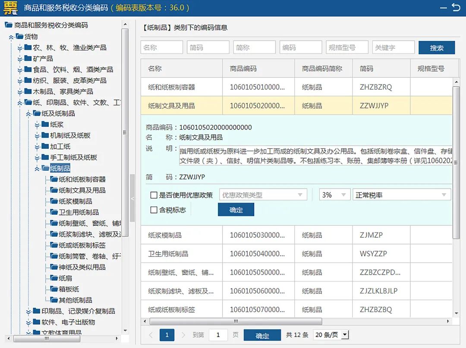
Task: Focus the 简码 search input field
Action: point(208,47)
